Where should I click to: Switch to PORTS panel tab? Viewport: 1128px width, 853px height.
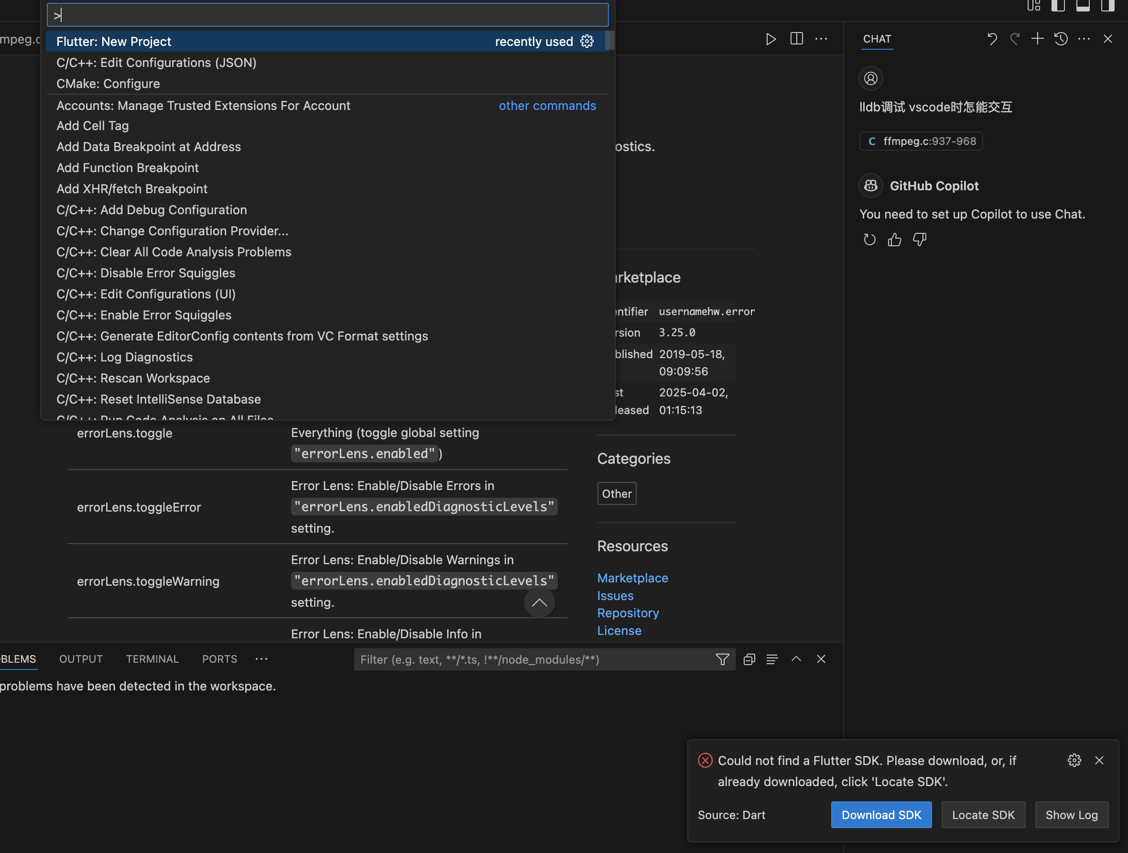point(219,658)
